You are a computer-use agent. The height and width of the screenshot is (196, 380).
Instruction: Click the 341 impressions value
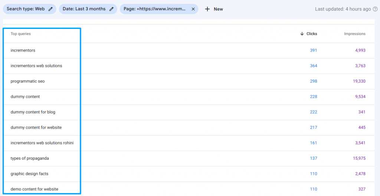coord(362,112)
